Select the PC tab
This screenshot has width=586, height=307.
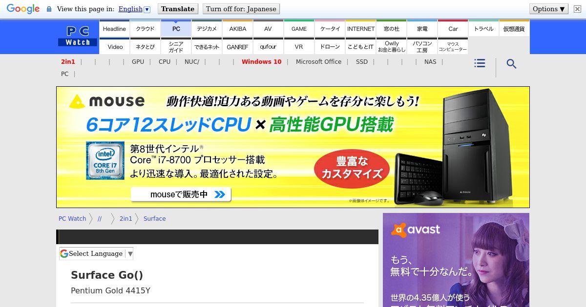[176, 28]
